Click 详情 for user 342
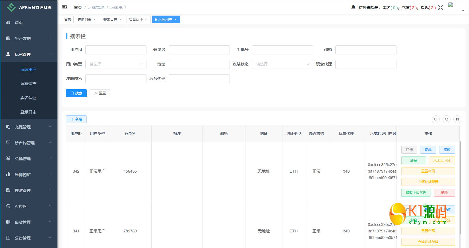 (x=409, y=150)
